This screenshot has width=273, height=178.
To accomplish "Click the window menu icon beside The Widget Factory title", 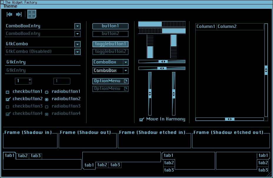I will coord(2,2).
